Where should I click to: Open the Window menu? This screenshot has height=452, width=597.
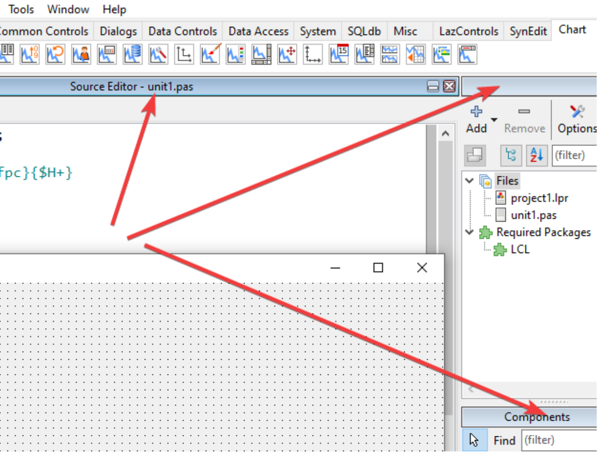[x=68, y=9]
